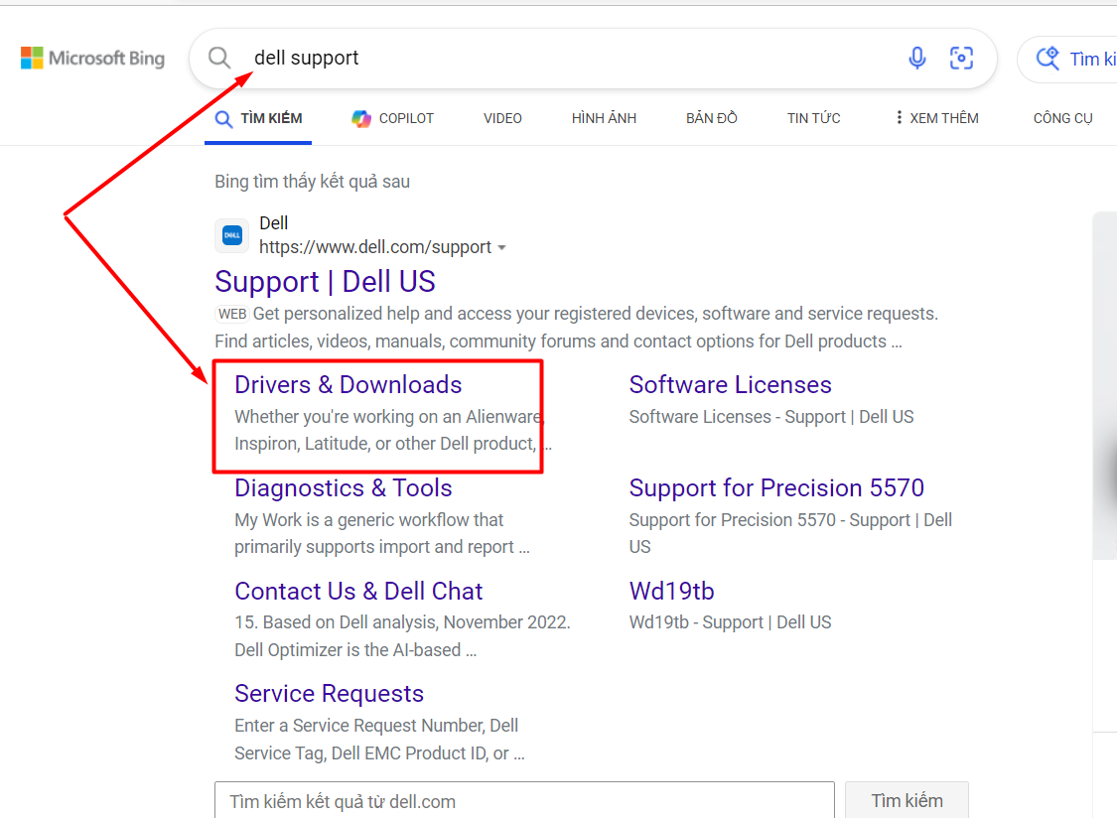Click the Dell favicon beside the result
Viewport: 1117px width, 818px height.
(x=232, y=235)
